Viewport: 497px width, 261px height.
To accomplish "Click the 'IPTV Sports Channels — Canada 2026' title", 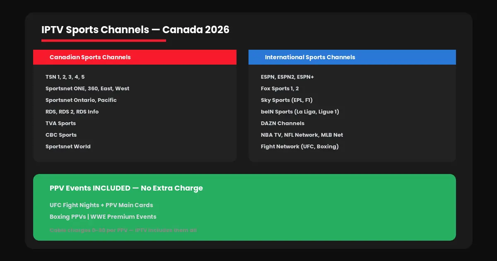I will click(135, 30).
